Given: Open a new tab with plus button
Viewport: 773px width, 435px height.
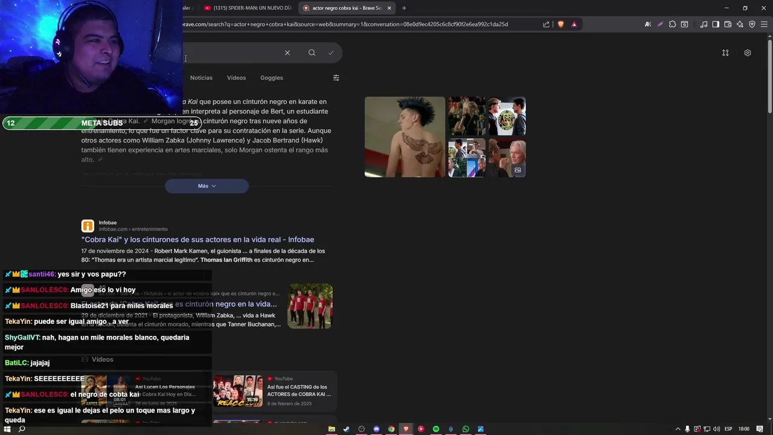Looking at the screenshot, I should [x=404, y=8].
